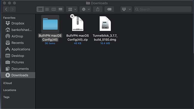Open the group-by arrangement dropdown
The image size is (194, 109).
pos(72,9)
